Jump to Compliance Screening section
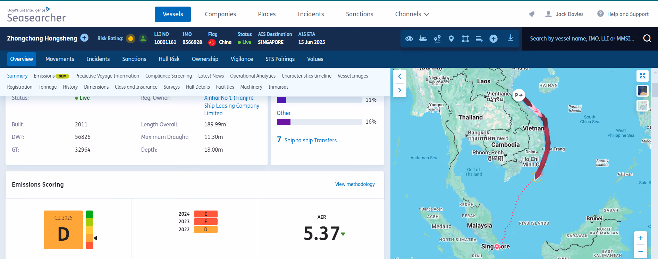The image size is (658, 259). 169,76
